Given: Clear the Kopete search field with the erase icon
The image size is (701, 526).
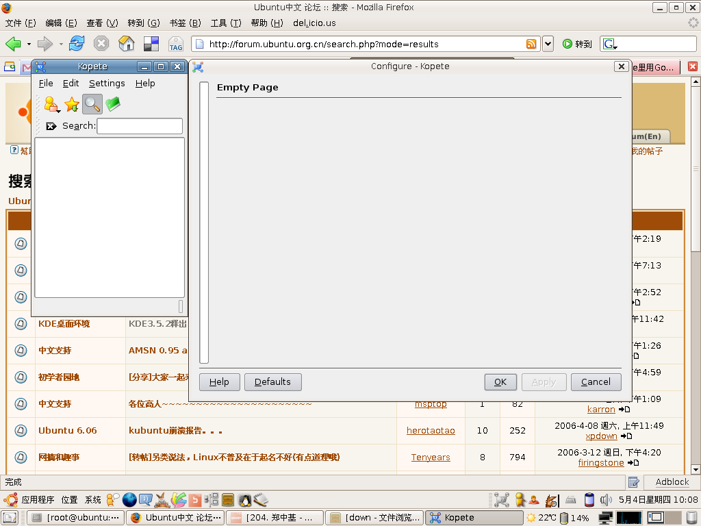Looking at the screenshot, I should tap(51, 126).
